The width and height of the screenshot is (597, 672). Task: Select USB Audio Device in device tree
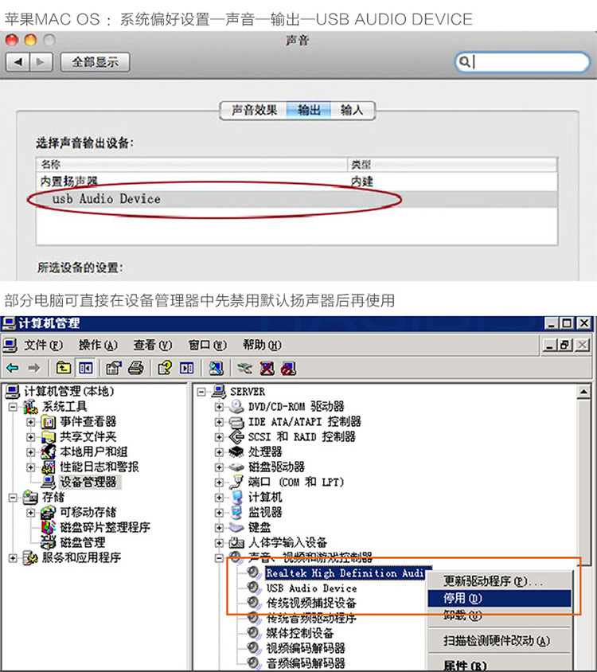point(311,588)
